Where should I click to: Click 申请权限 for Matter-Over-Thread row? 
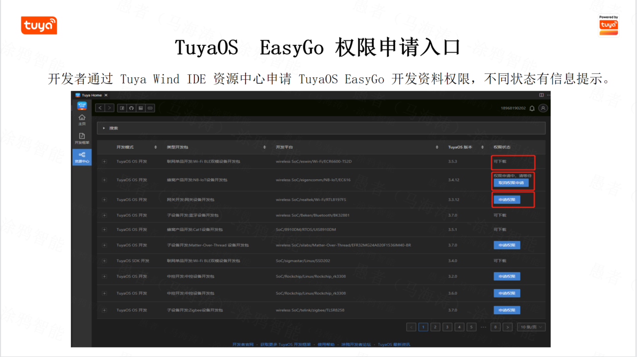(x=507, y=245)
